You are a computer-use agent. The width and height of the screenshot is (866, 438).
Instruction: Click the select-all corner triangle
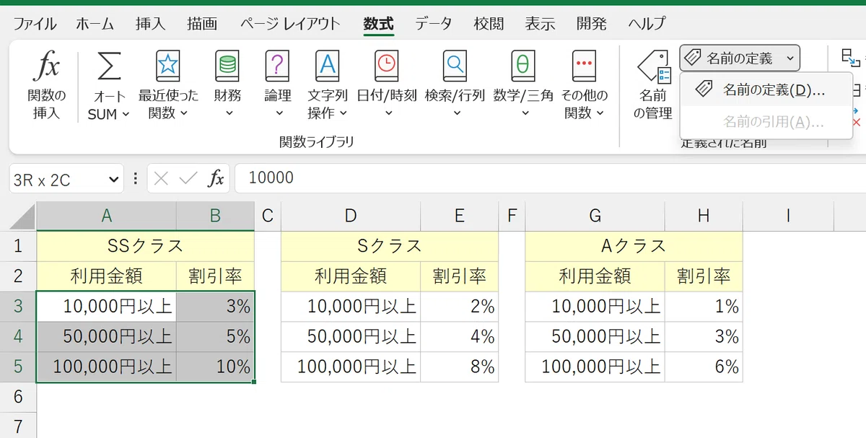(20, 217)
